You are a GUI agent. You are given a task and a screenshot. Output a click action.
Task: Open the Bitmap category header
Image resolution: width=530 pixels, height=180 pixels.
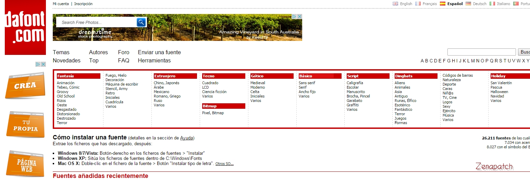tap(223, 106)
